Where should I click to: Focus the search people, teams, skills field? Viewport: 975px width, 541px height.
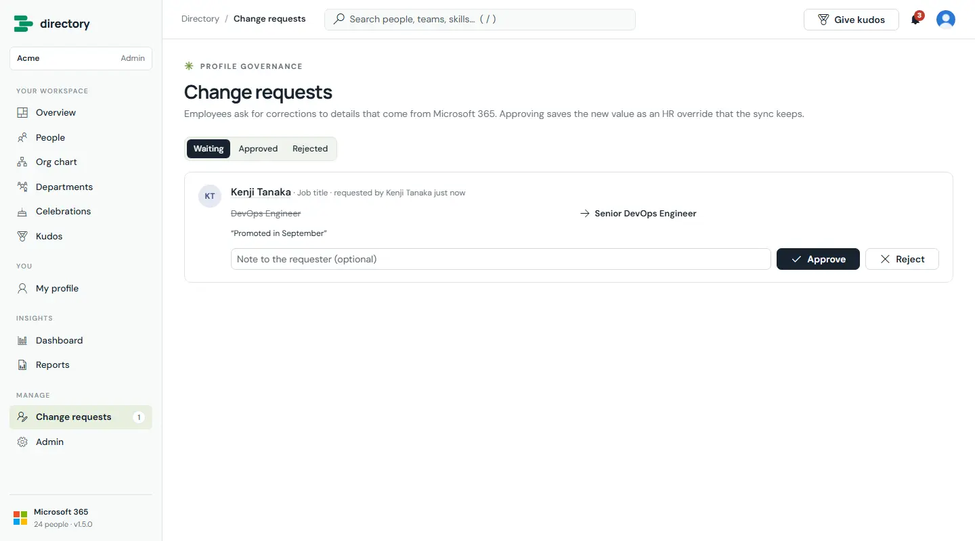coord(480,19)
